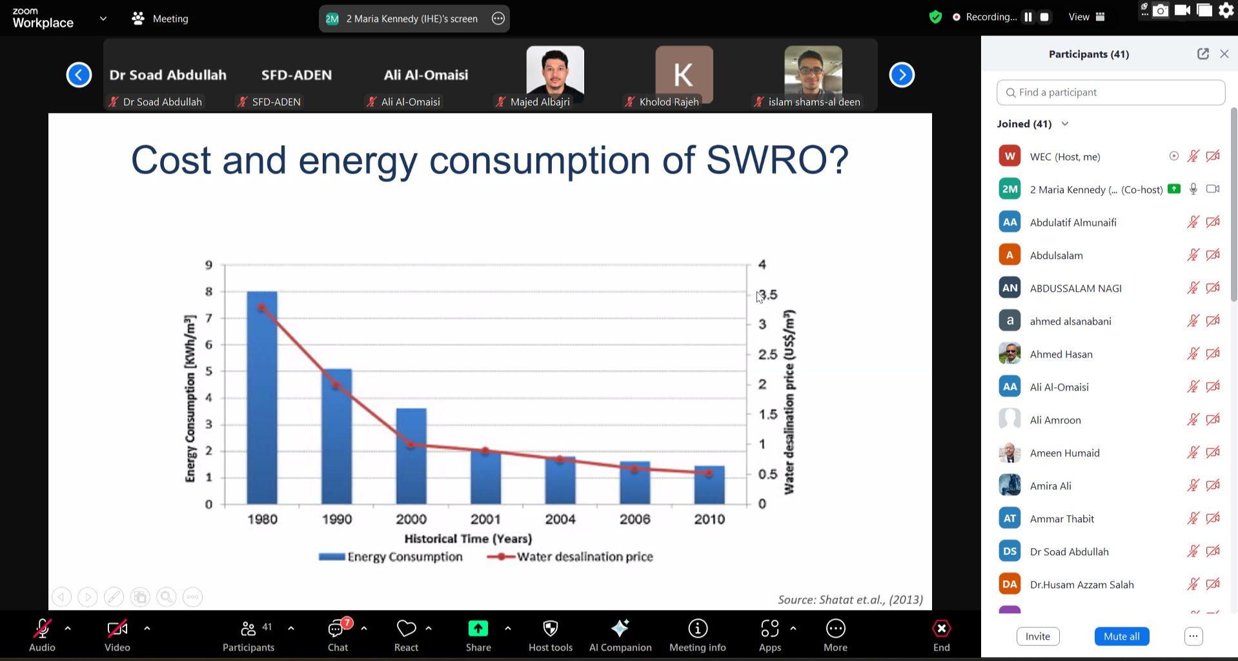The width and height of the screenshot is (1238, 661).
Task: Click the End meeting icon
Action: pos(941,629)
